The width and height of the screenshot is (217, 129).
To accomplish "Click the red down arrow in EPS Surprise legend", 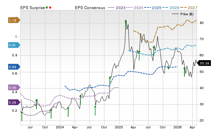I will (50, 8).
